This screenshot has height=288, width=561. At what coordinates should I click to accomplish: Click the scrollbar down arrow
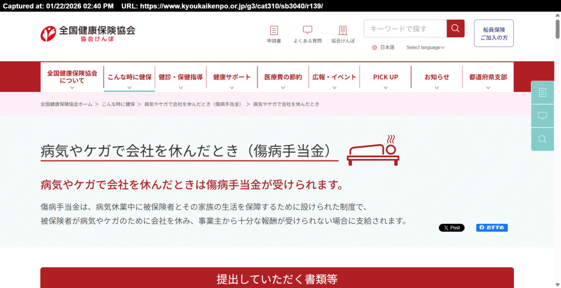pyautogui.click(x=557, y=285)
